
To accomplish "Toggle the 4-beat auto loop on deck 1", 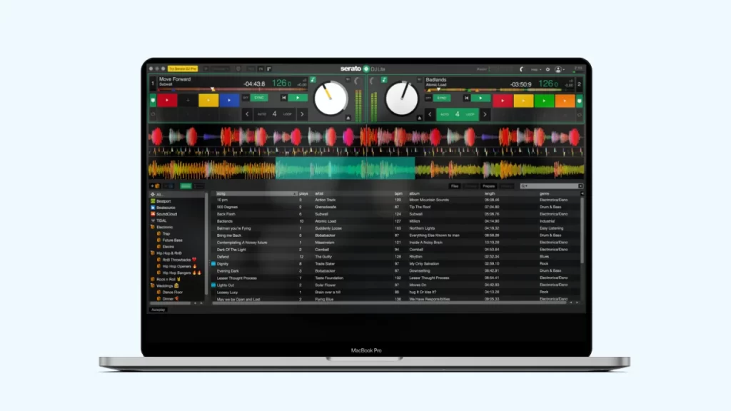I will 275,114.
